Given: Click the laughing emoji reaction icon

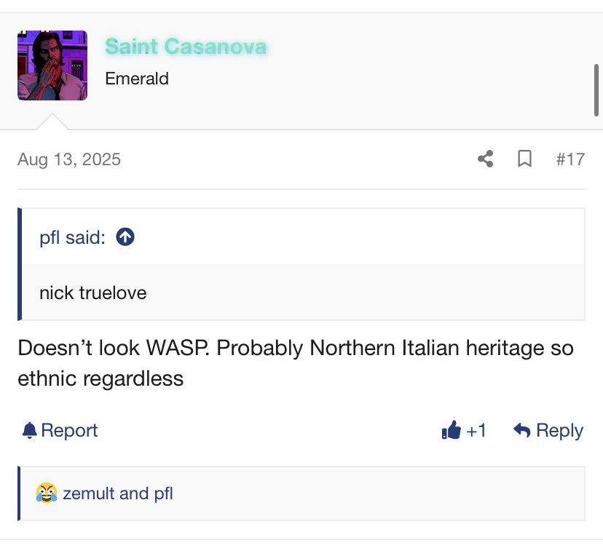Looking at the screenshot, I should [46, 493].
